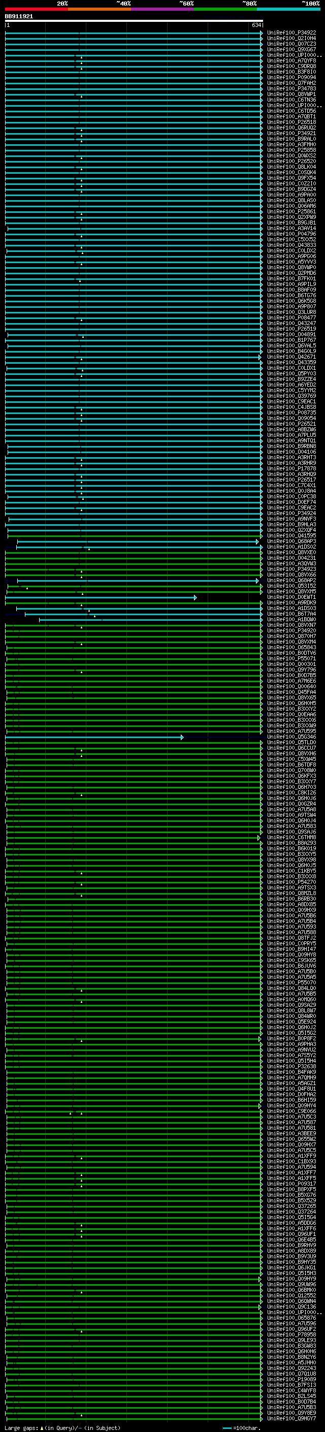Select the query end position 634

tap(256, 25)
